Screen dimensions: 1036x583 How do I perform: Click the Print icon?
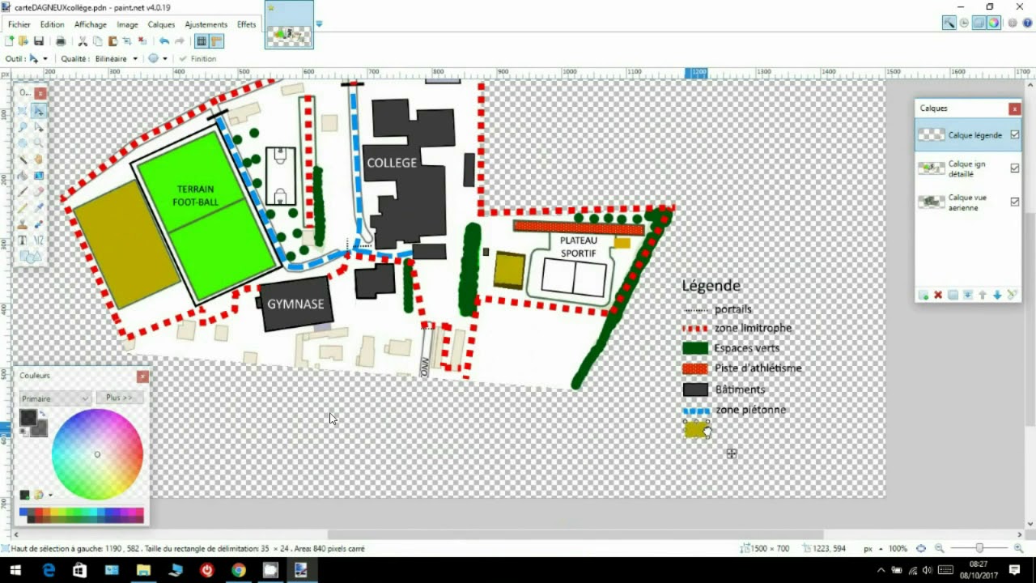tap(61, 41)
